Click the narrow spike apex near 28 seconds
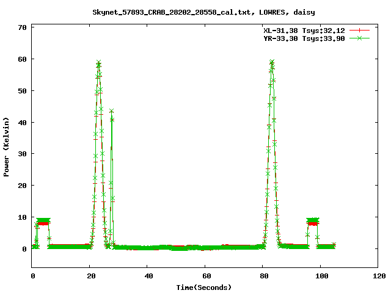391x293 pixels. point(111,111)
